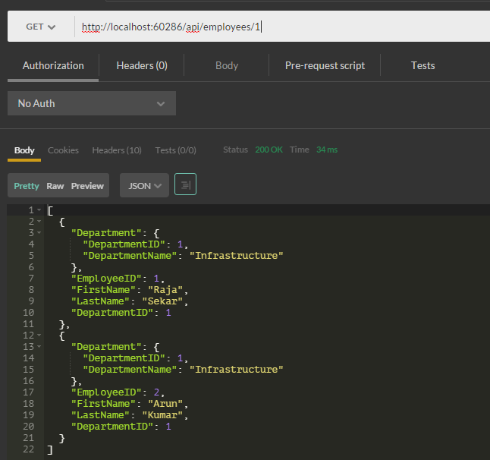Collapse second employee object at line 12

point(39,336)
